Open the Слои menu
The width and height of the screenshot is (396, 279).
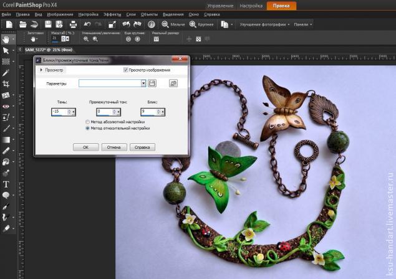pyautogui.click(x=131, y=14)
